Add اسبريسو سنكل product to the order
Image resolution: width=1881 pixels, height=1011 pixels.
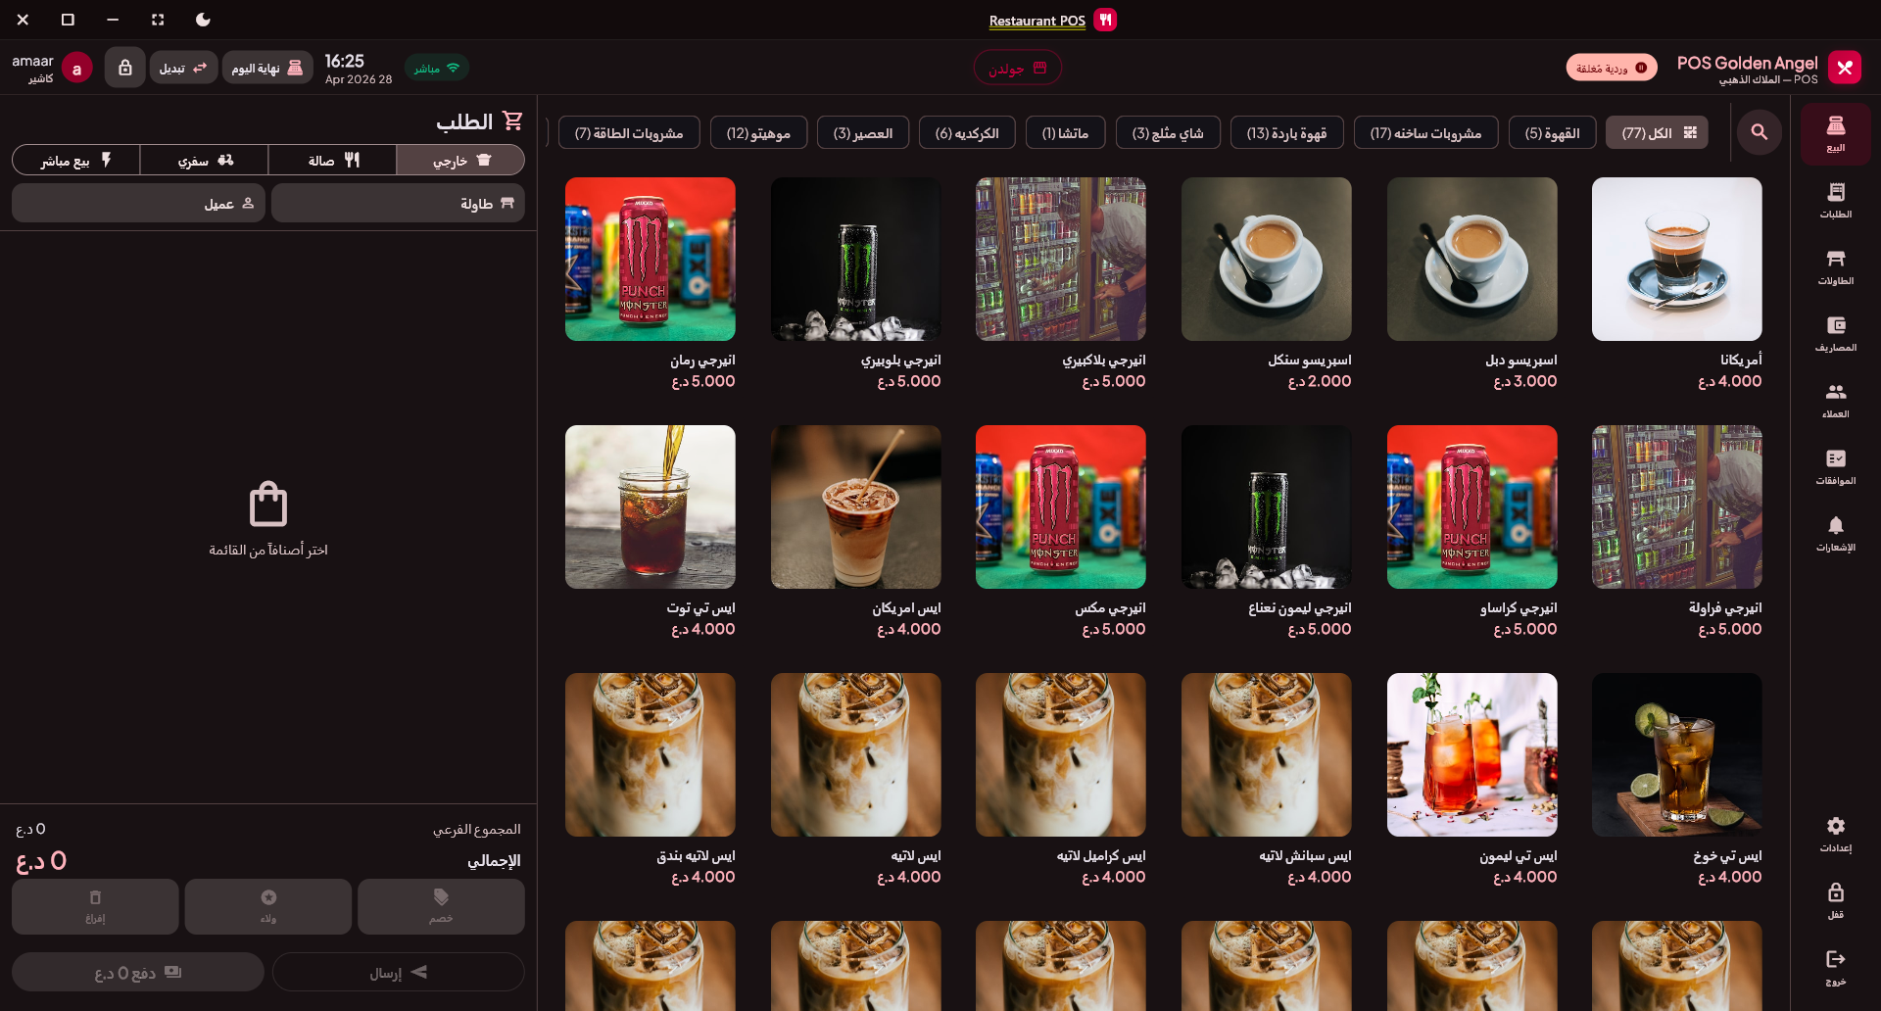1267,285
